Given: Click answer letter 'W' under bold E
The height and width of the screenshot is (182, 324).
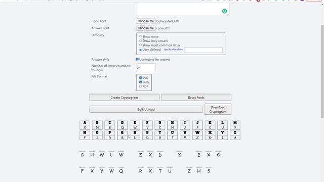Looking at the screenshot, I should pos(135,127).
